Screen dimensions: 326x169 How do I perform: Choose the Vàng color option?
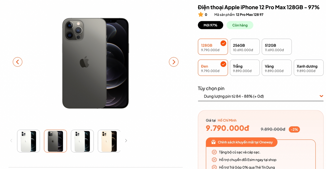pos(277,68)
